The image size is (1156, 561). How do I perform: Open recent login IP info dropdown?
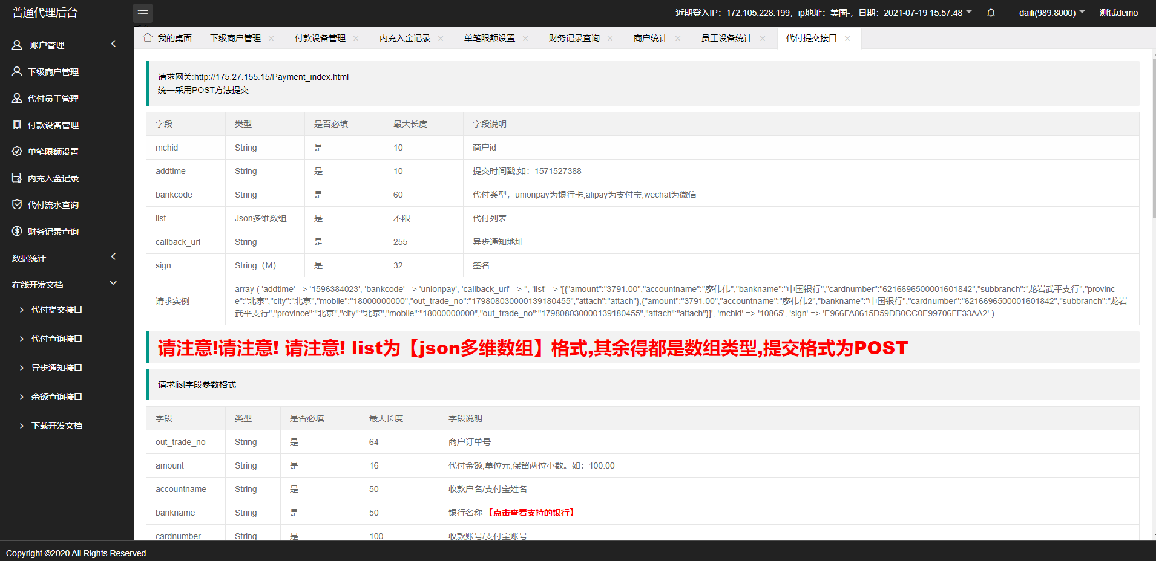(969, 12)
